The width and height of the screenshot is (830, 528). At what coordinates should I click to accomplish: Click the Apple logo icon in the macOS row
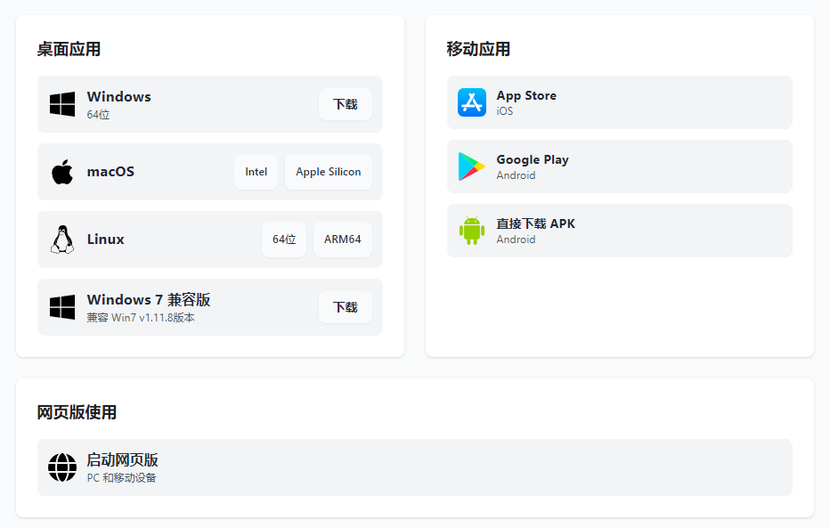pos(62,172)
